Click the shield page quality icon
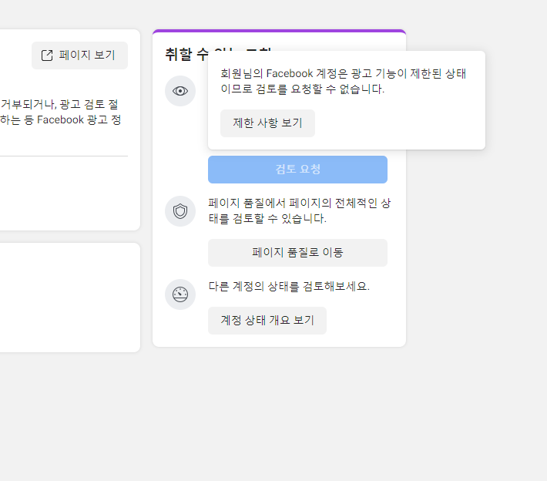 [180, 211]
